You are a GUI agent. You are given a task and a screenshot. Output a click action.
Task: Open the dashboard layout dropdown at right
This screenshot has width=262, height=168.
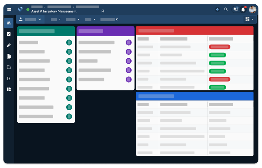tap(249, 19)
